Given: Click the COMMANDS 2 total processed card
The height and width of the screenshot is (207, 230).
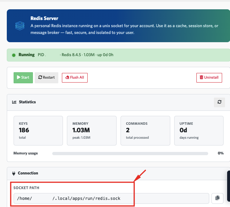Looking at the screenshot, I should point(145,130).
